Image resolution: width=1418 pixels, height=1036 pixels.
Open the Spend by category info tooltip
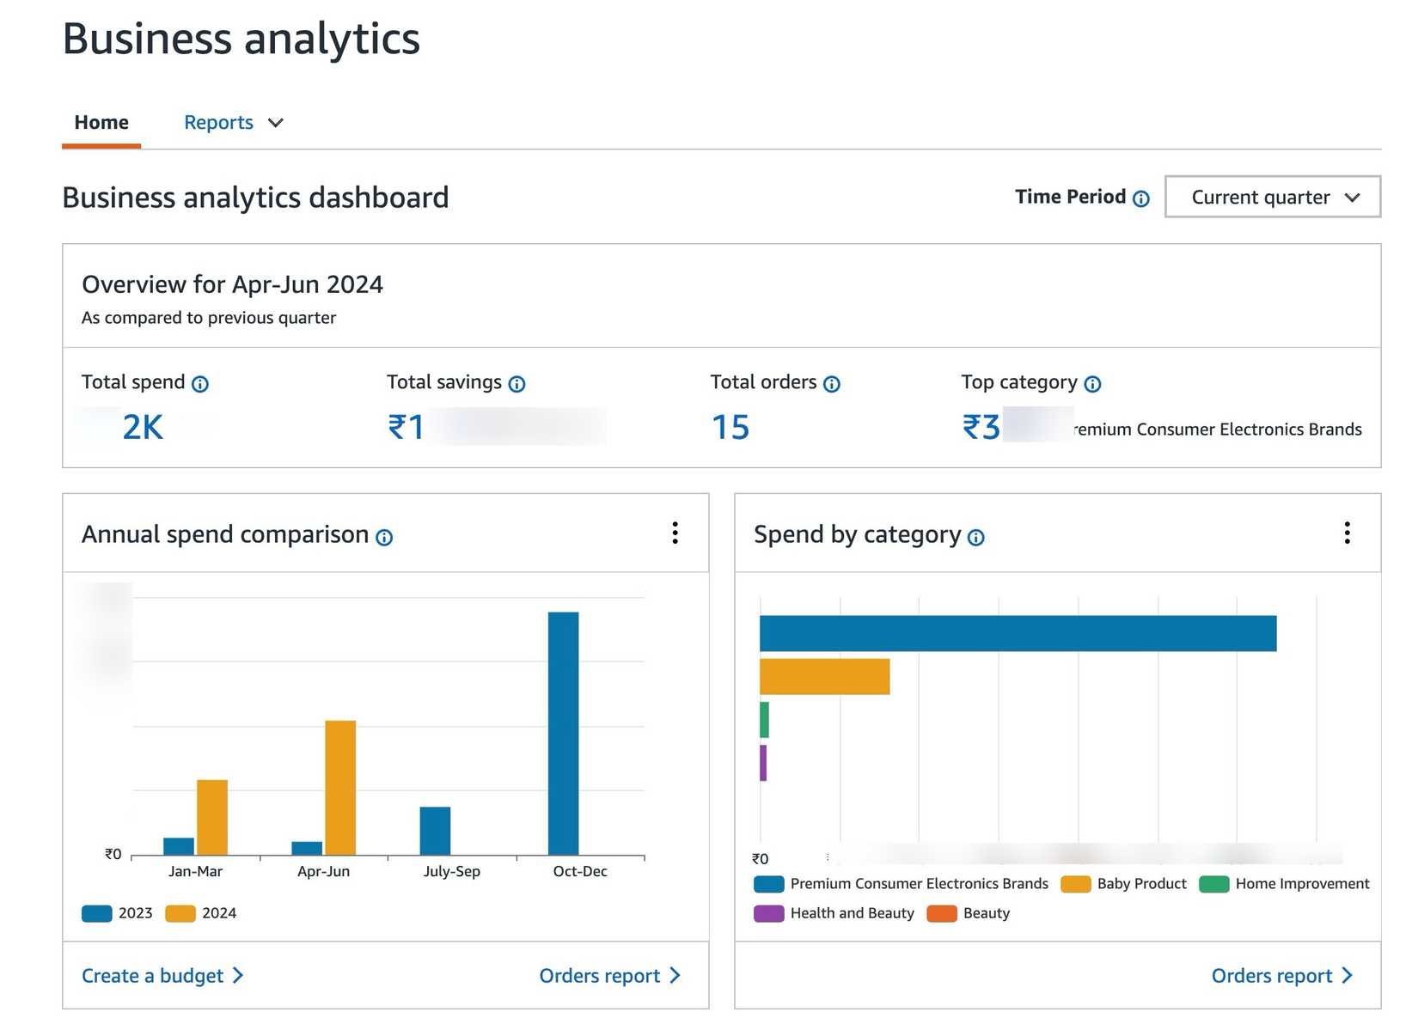(x=976, y=538)
